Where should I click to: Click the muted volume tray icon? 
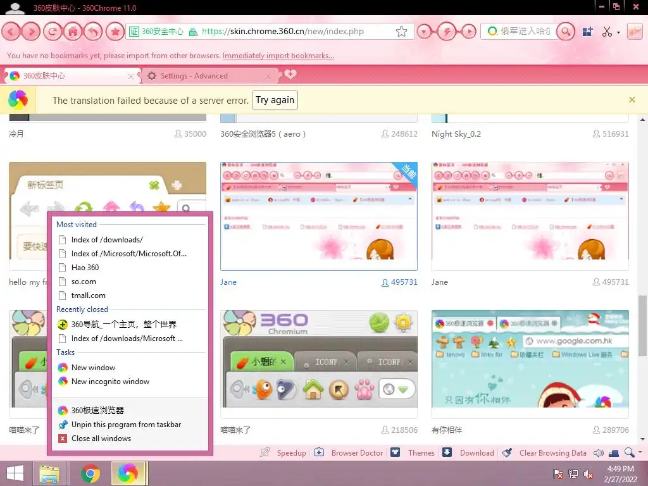588,474
